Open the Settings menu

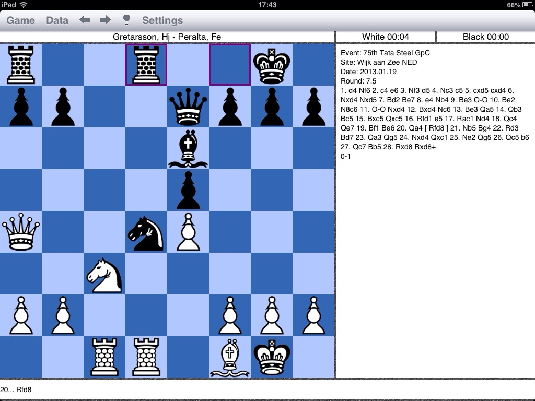tap(162, 20)
